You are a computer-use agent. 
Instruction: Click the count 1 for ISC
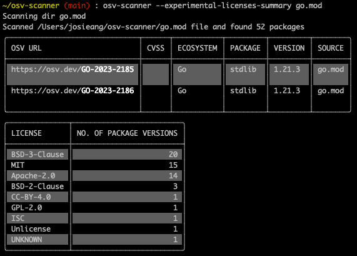click(x=175, y=218)
